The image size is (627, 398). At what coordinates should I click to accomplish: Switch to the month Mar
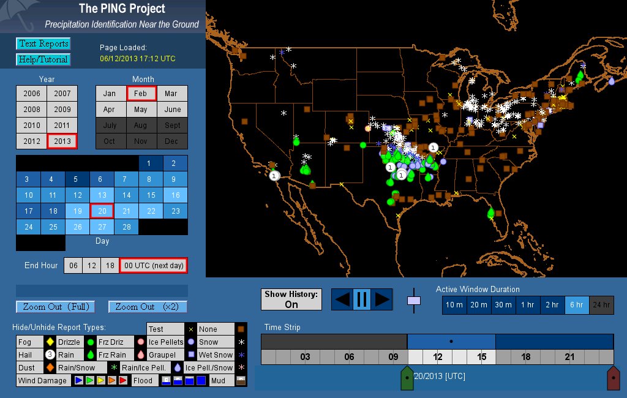click(x=171, y=94)
